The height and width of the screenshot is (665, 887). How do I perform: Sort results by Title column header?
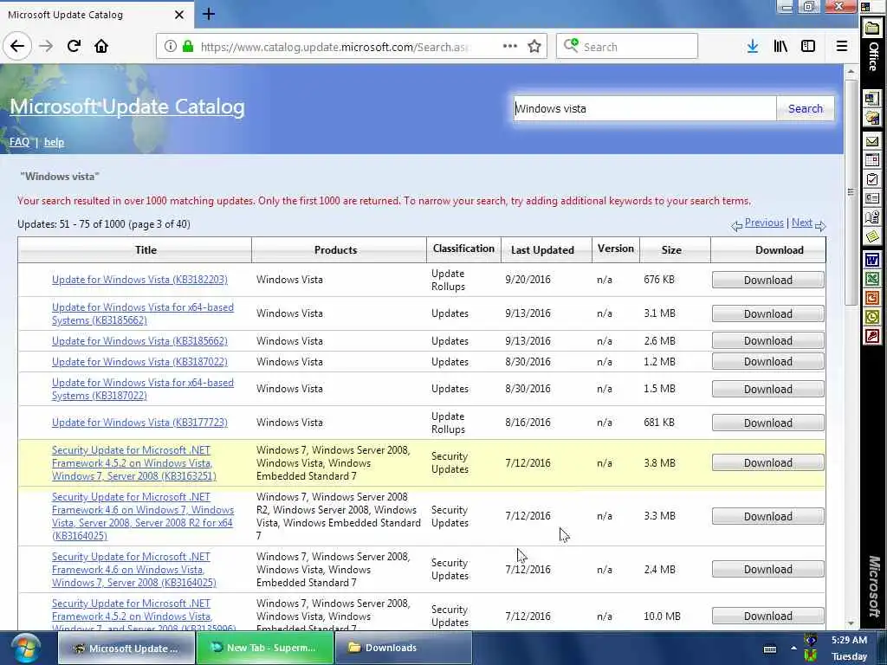pyautogui.click(x=146, y=250)
